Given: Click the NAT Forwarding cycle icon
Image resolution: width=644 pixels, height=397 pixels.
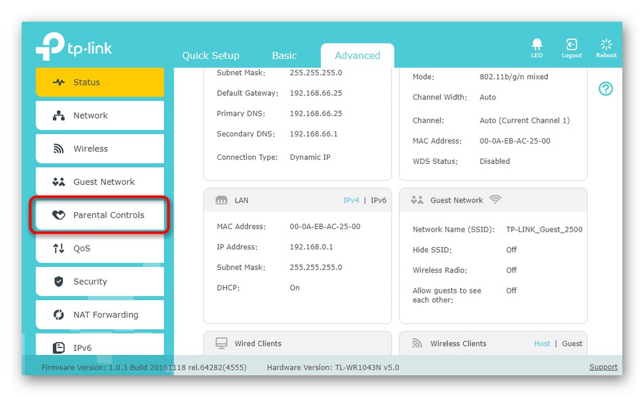Looking at the screenshot, I should click(59, 314).
